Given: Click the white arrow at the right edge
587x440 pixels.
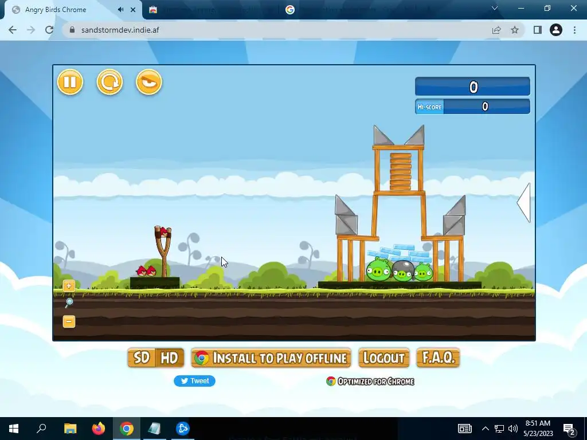Looking at the screenshot, I should pyautogui.click(x=524, y=203).
